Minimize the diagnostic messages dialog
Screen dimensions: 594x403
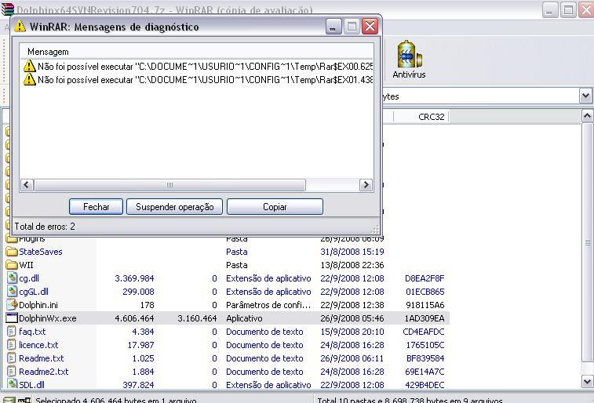[333, 27]
